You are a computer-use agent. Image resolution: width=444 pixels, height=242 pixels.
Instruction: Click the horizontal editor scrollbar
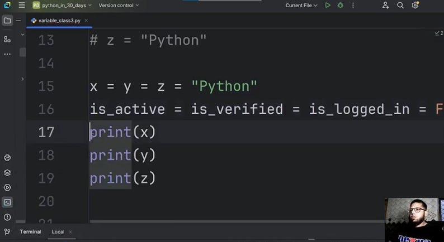tap(237, 221)
